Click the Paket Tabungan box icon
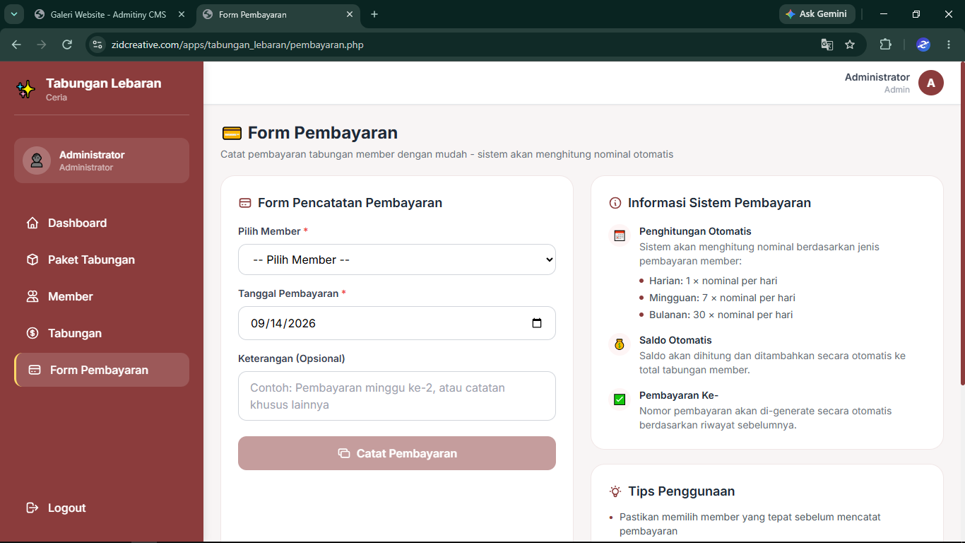Image resolution: width=965 pixels, height=543 pixels. (x=32, y=260)
